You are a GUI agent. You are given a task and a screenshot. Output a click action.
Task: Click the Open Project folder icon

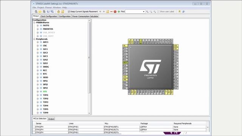[x=40, y=12]
